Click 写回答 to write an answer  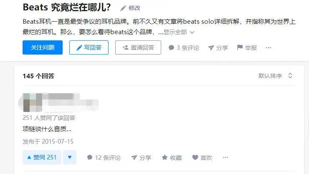click(x=89, y=47)
